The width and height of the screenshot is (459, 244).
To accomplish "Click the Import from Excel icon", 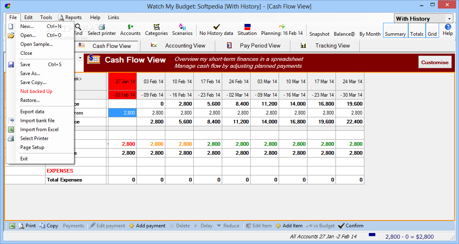I will tap(11, 130).
